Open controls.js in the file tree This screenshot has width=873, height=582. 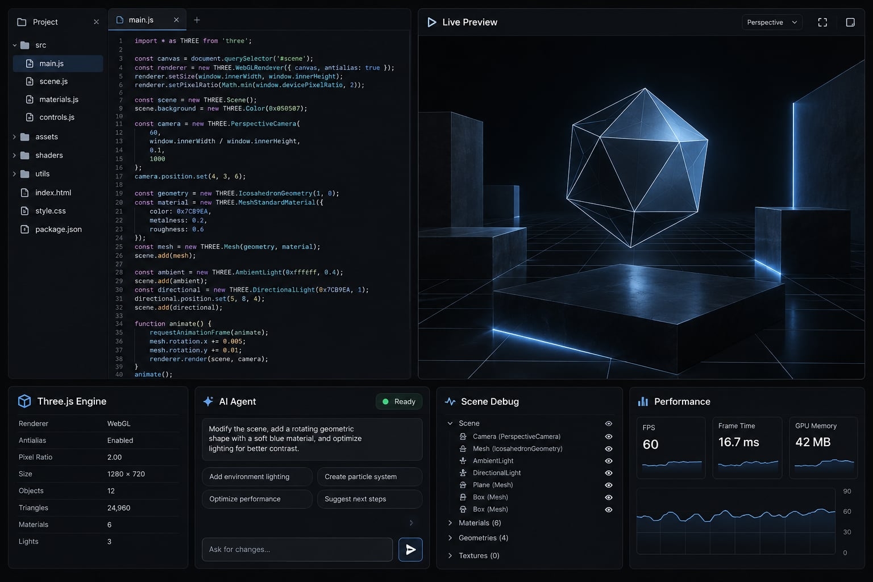tap(58, 117)
